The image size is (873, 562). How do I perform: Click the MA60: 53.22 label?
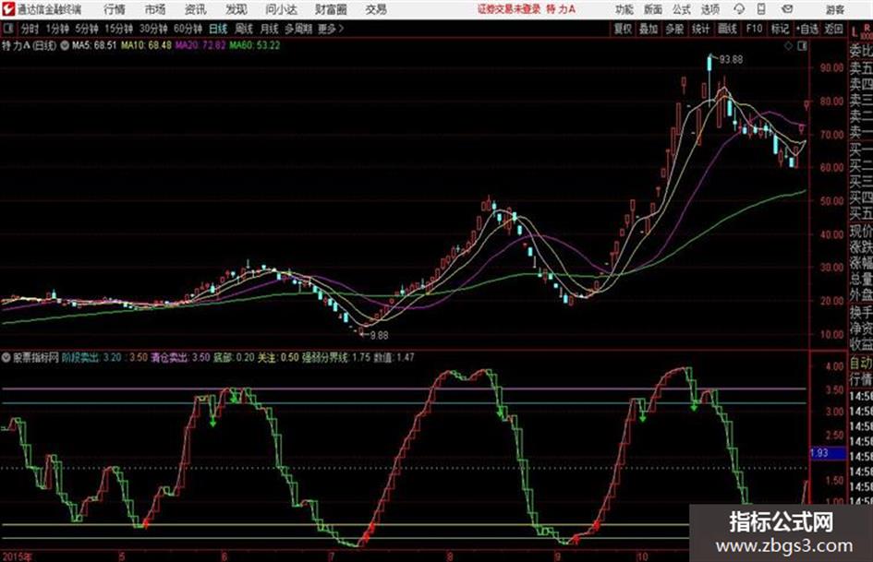[255, 45]
